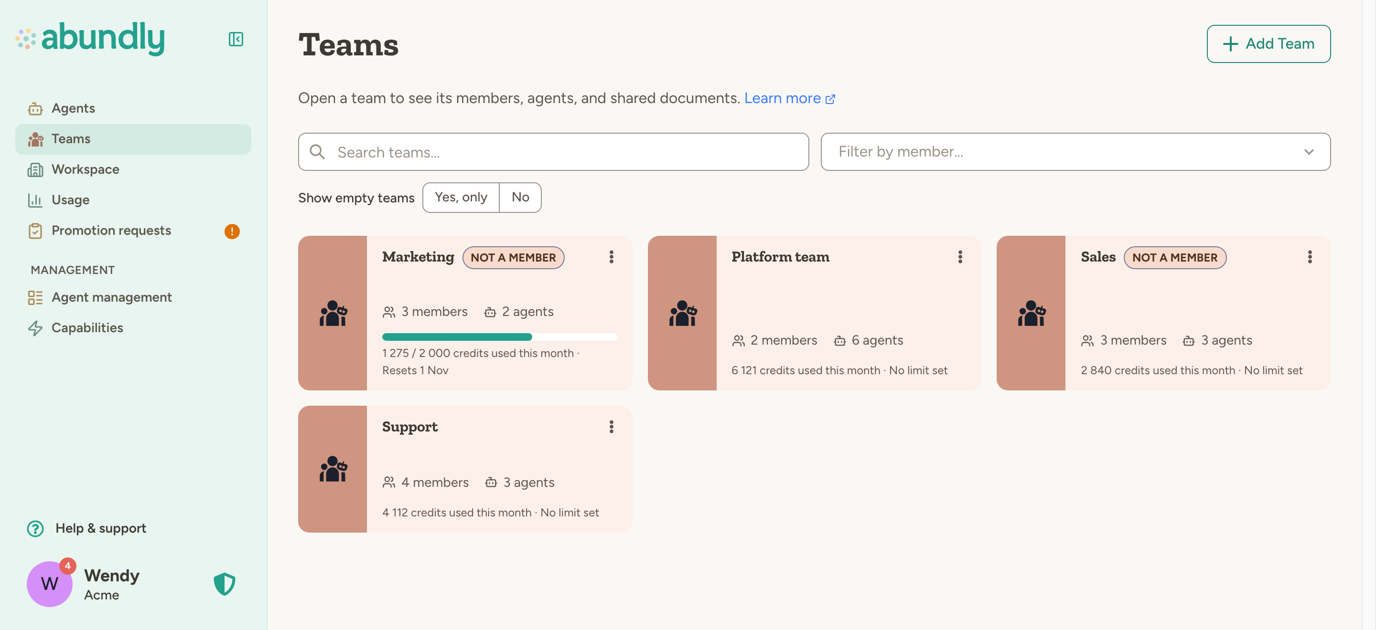Open Promotion requests page

point(133,231)
